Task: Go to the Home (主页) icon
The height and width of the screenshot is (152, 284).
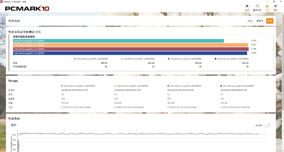Action: point(247,8)
